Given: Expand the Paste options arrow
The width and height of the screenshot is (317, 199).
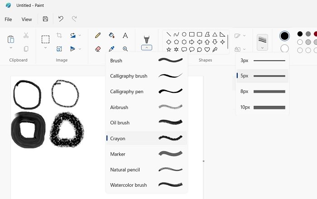Looking at the screenshot, I should pyautogui.click(x=11, y=48).
